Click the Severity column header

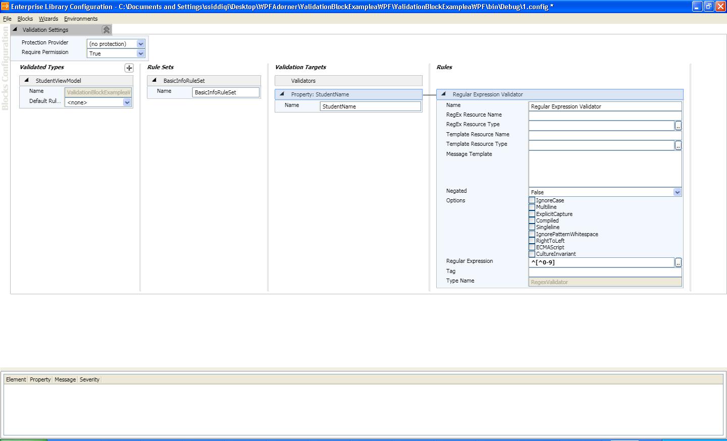(89, 379)
